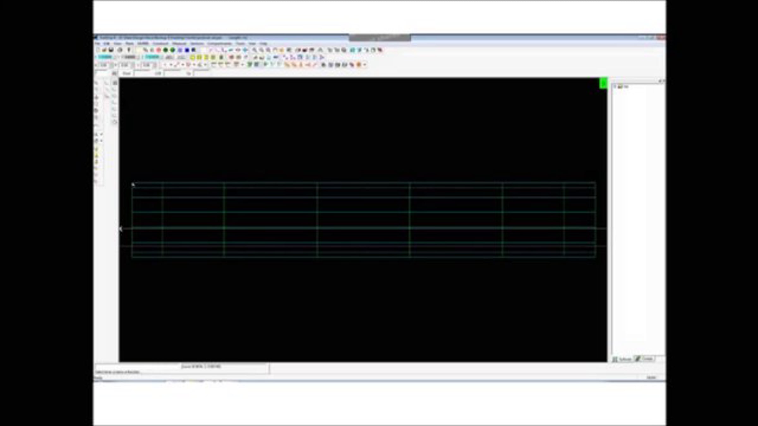Open the File menu
Viewport: 758px width, 426px height.
97,44
